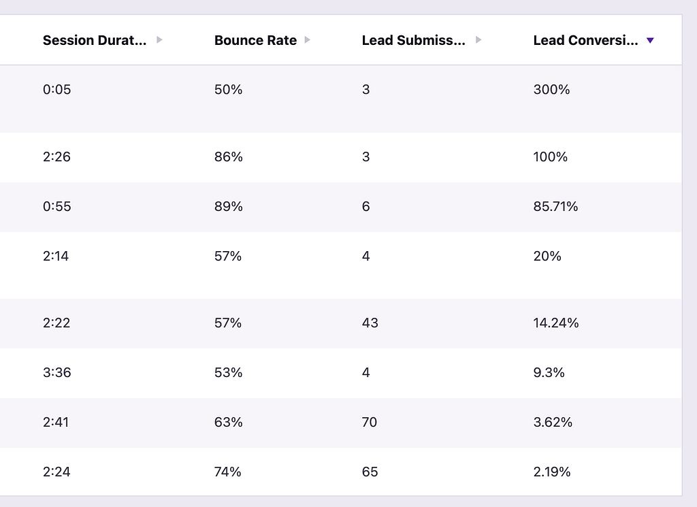Sort by the Session Duration header
This screenshot has width=697, height=507.
point(94,40)
